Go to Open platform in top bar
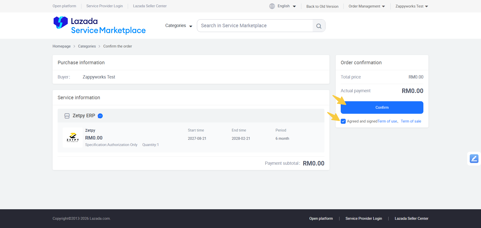The image size is (481, 228). click(x=64, y=6)
